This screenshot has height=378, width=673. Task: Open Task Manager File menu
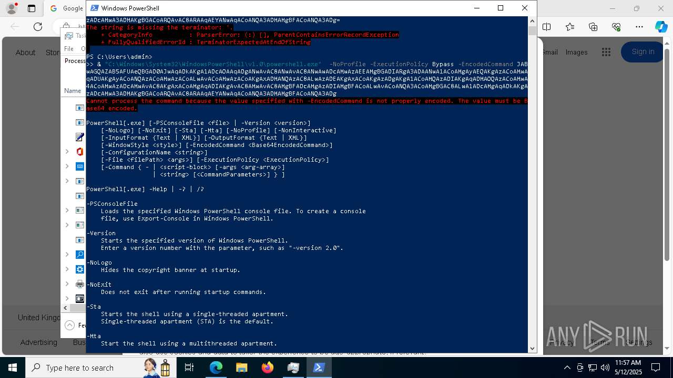[69, 49]
